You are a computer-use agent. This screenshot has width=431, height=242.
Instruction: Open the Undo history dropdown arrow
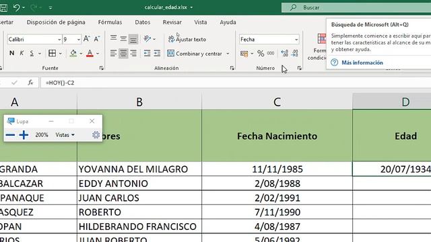coord(24,7)
